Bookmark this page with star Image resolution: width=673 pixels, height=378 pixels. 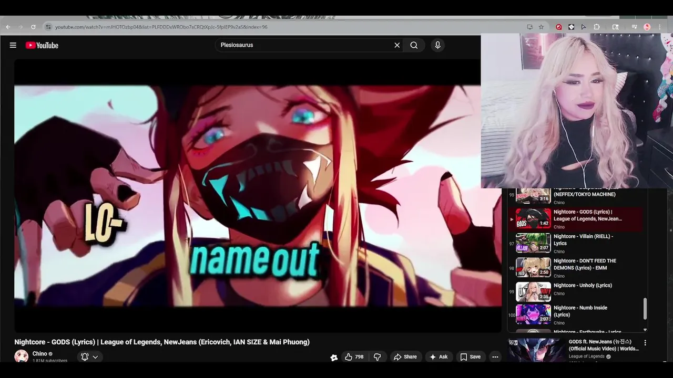[541, 27]
